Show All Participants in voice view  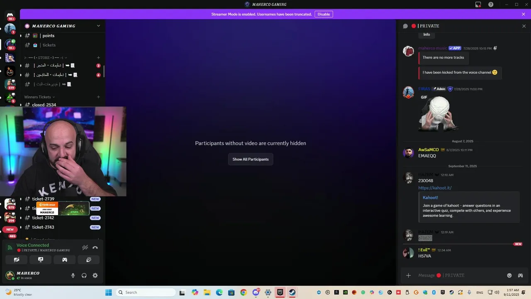click(x=251, y=159)
